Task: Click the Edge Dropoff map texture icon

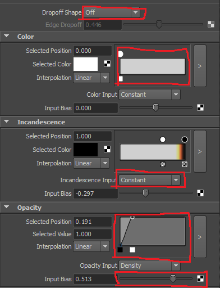Action: click(x=211, y=24)
